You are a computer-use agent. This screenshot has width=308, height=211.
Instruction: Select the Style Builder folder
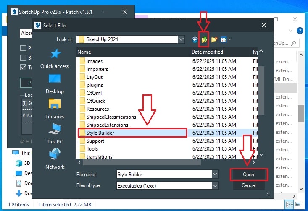tap(132, 133)
